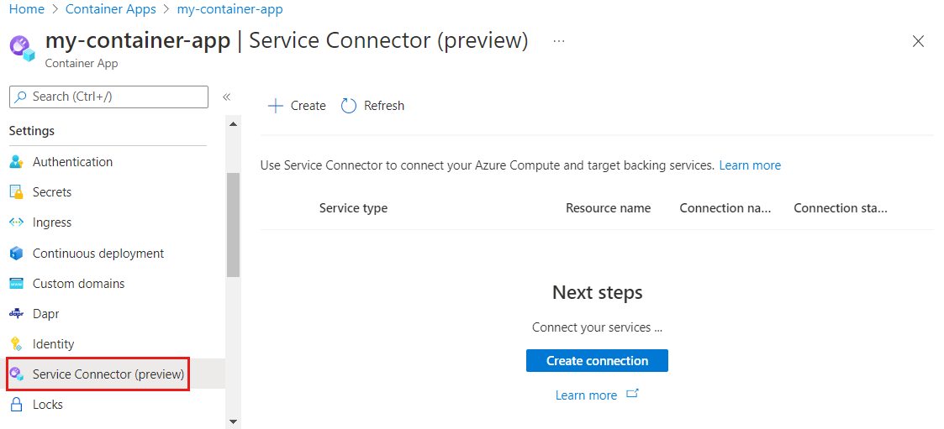
Task: Click the Dapr icon in sidebar
Action: [16, 314]
